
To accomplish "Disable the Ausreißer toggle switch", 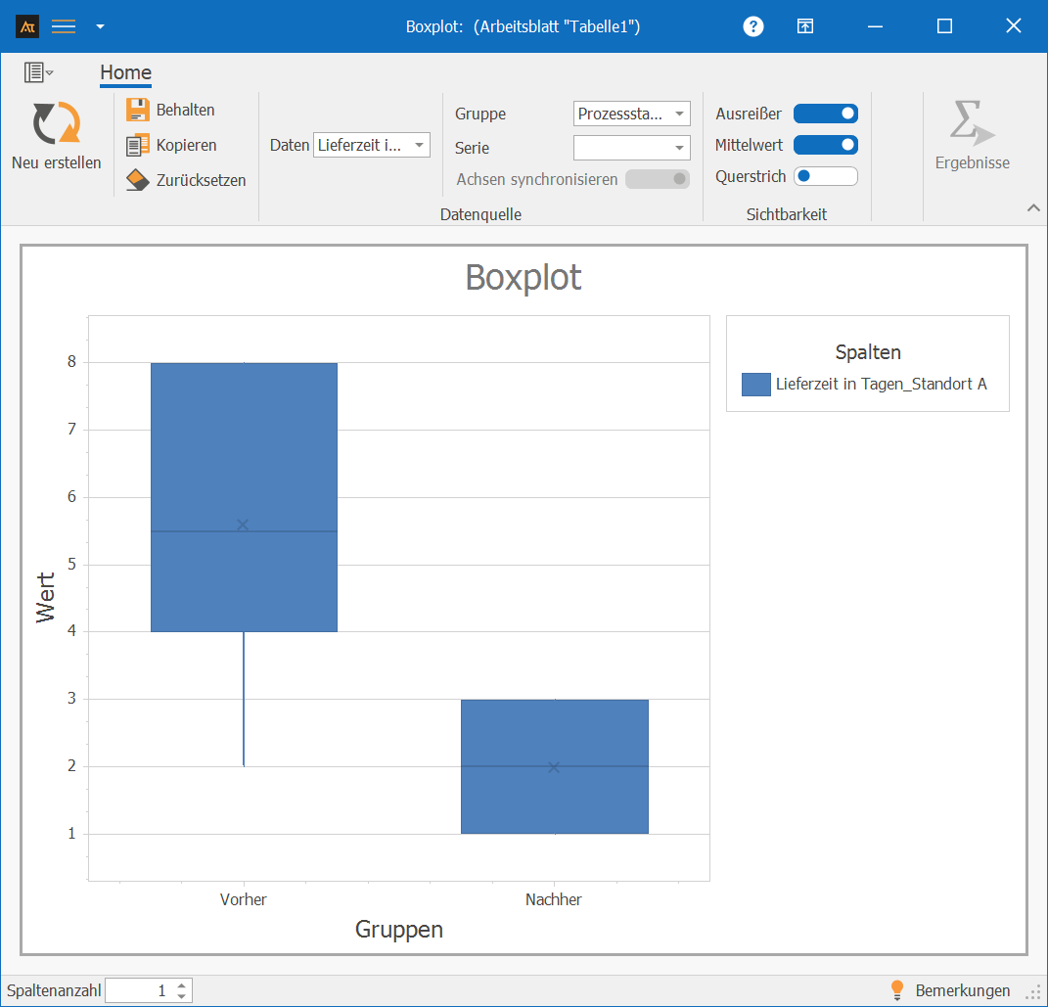I will (x=825, y=114).
